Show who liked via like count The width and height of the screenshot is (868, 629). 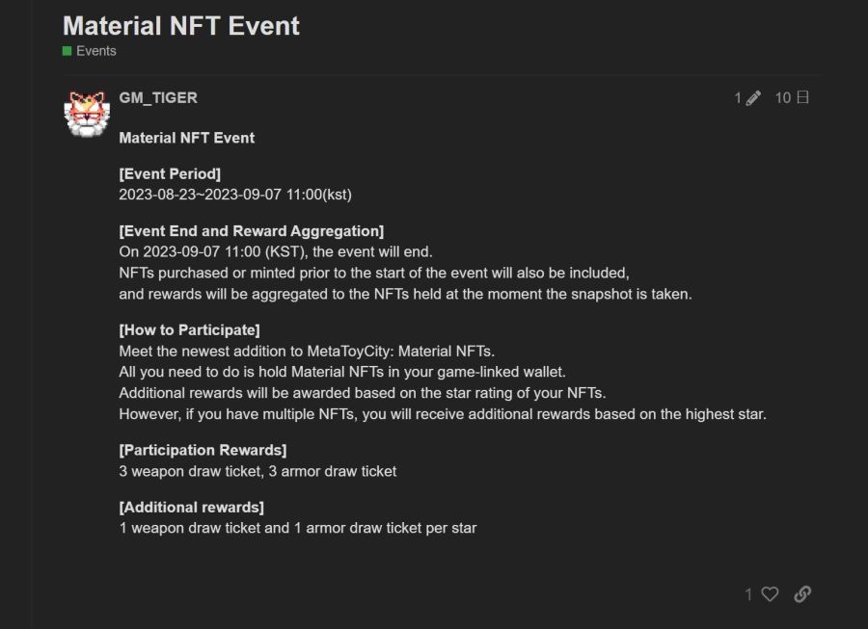748,594
